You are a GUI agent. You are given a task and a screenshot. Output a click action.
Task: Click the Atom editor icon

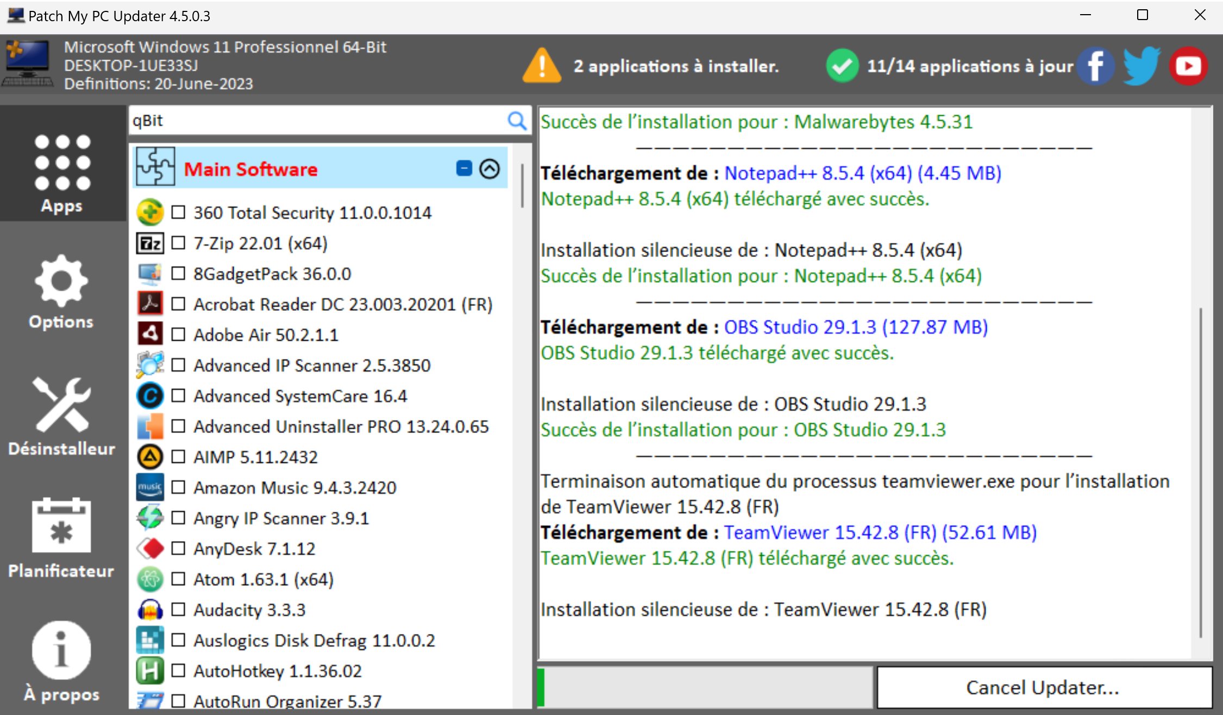pos(150,579)
